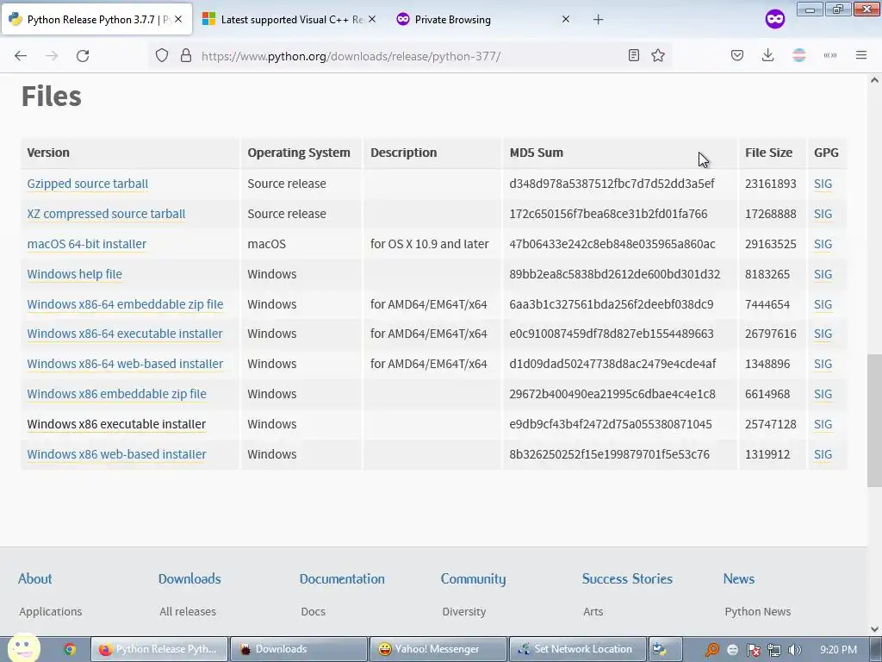Viewport: 882px width, 662px height.
Task: Download Gzipped source tarball
Action: tap(88, 184)
